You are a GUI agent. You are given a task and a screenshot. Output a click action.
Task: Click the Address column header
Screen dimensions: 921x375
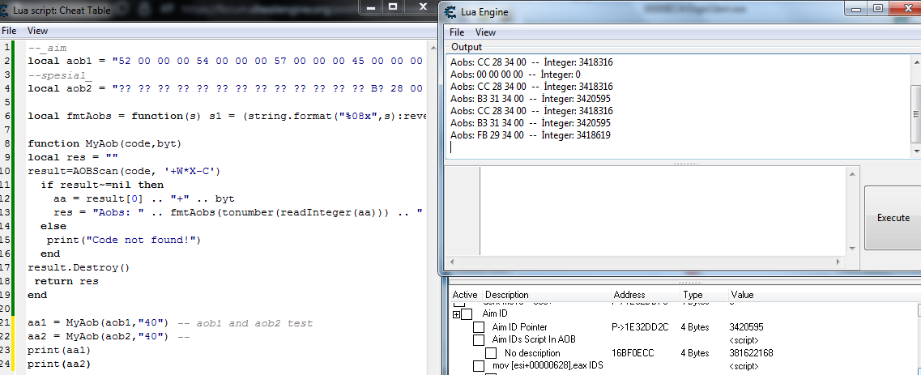point(629,295)
